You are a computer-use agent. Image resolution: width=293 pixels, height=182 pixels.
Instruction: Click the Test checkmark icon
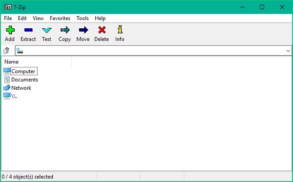click(46, 30)
